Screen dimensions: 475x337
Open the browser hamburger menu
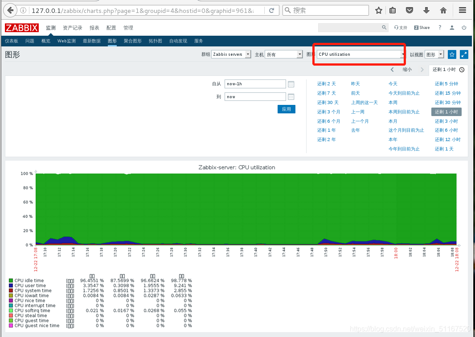coord(462,10)
